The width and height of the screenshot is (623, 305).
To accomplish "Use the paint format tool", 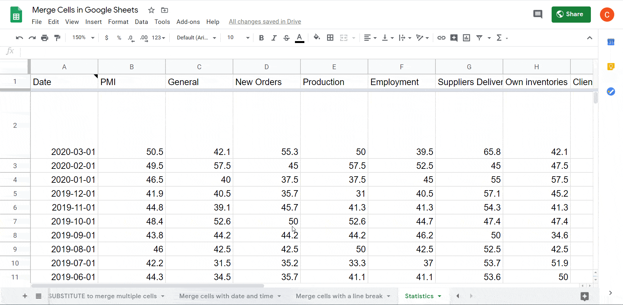I will click(x=57, y=38).
